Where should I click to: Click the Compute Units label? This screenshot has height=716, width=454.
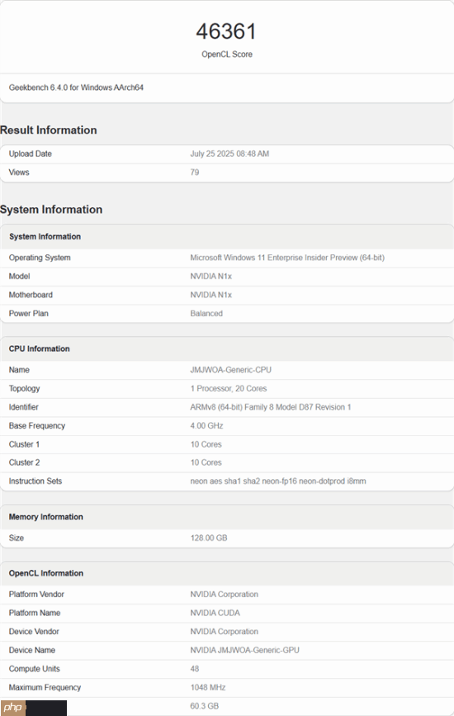click(34, 669)
